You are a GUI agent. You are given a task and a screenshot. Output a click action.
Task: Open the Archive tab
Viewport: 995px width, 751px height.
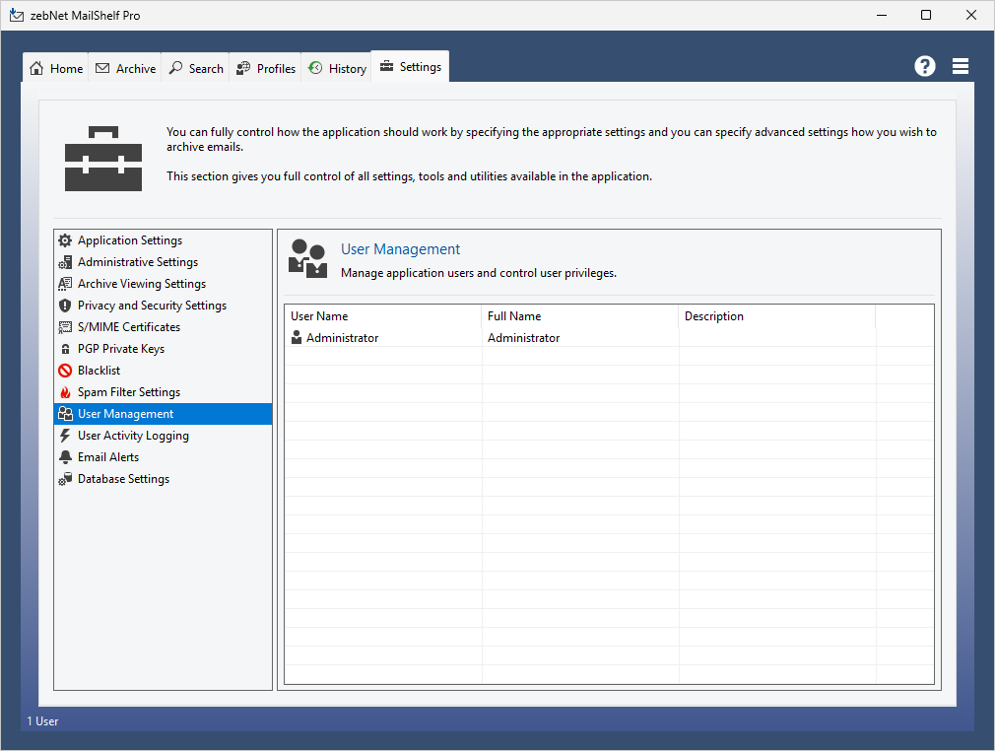(x=125, y=69)
